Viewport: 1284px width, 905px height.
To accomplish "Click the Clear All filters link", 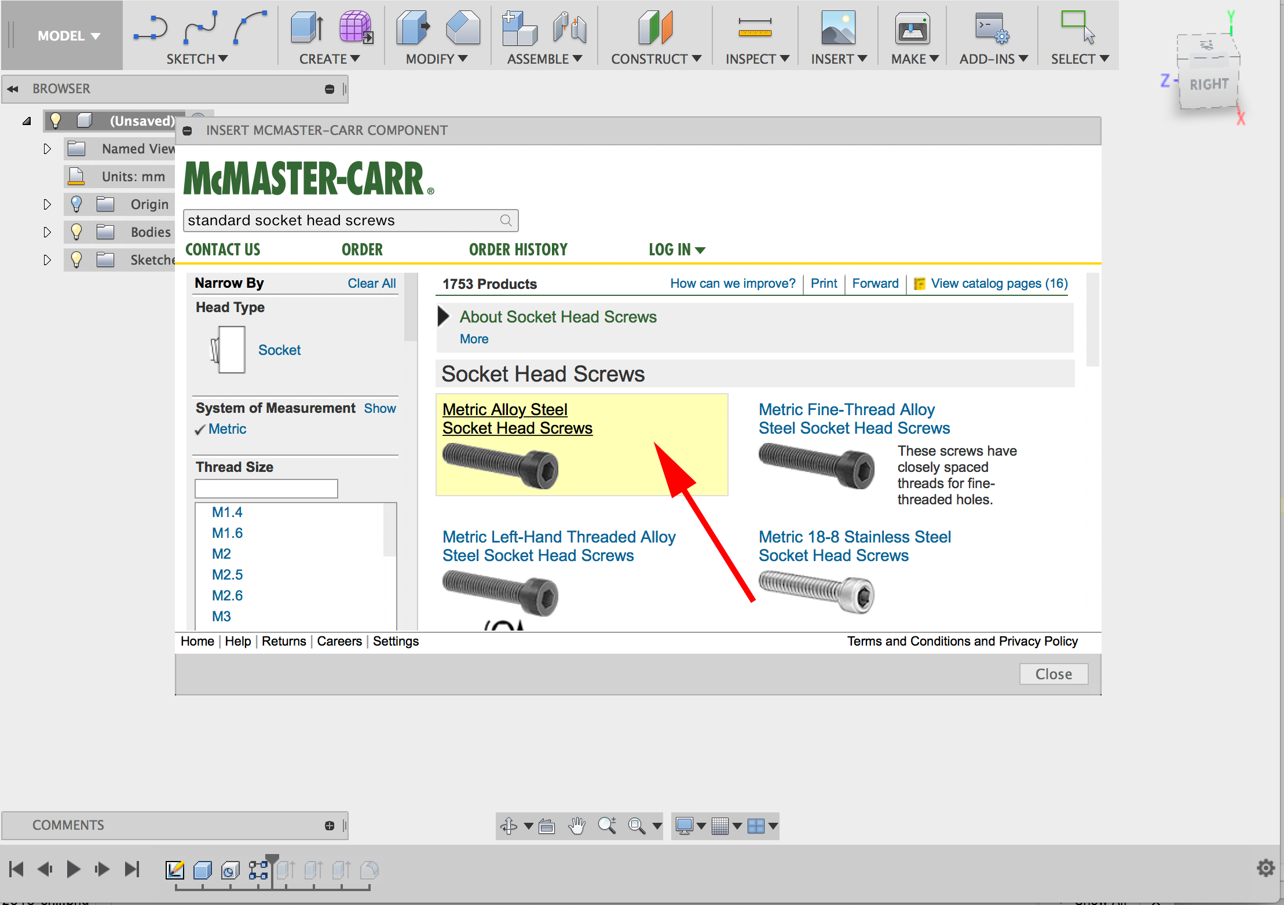I will click(x=372, y=283).
